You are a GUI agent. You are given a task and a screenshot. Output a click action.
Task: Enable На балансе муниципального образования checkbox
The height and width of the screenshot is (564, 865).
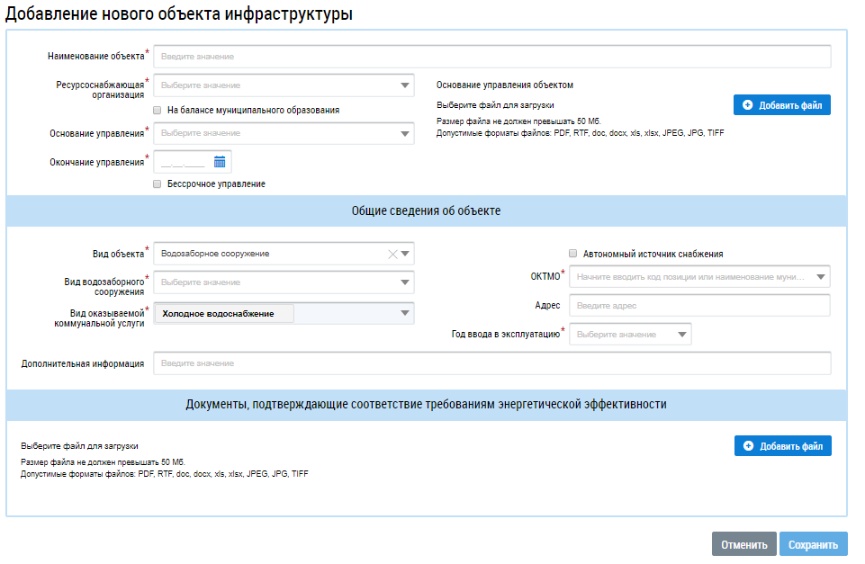(x=158, y=110)
